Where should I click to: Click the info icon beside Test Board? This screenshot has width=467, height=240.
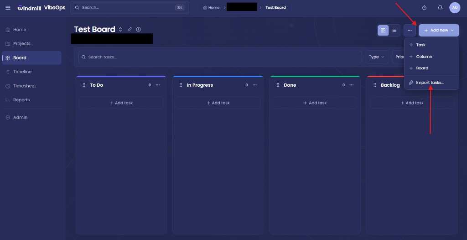139,29
